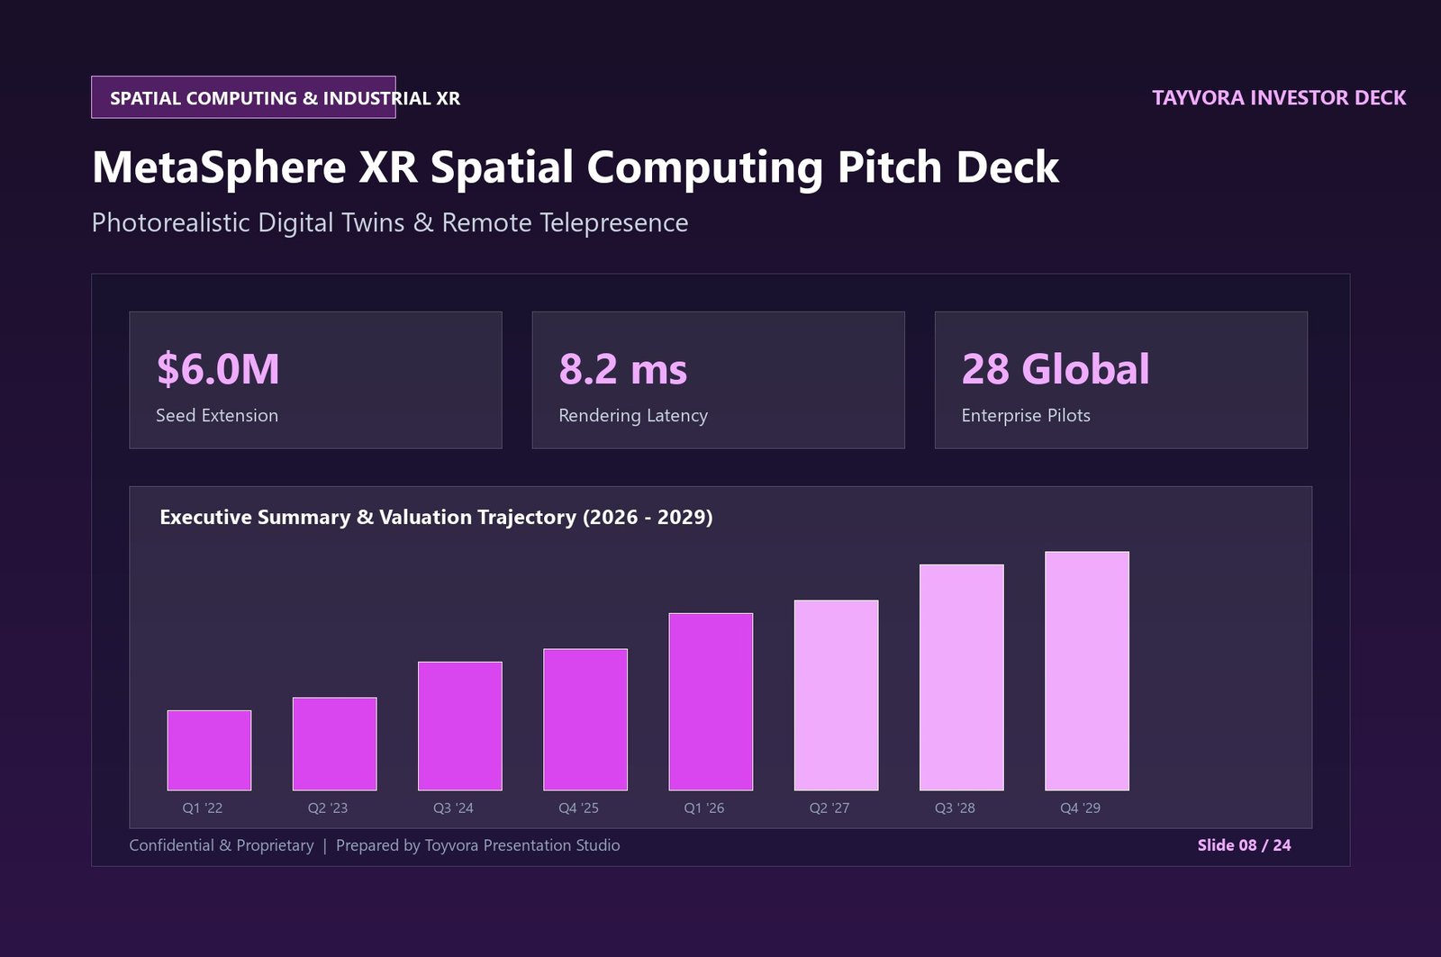Select the Q2 '23 chart bar

pos(334,744)
